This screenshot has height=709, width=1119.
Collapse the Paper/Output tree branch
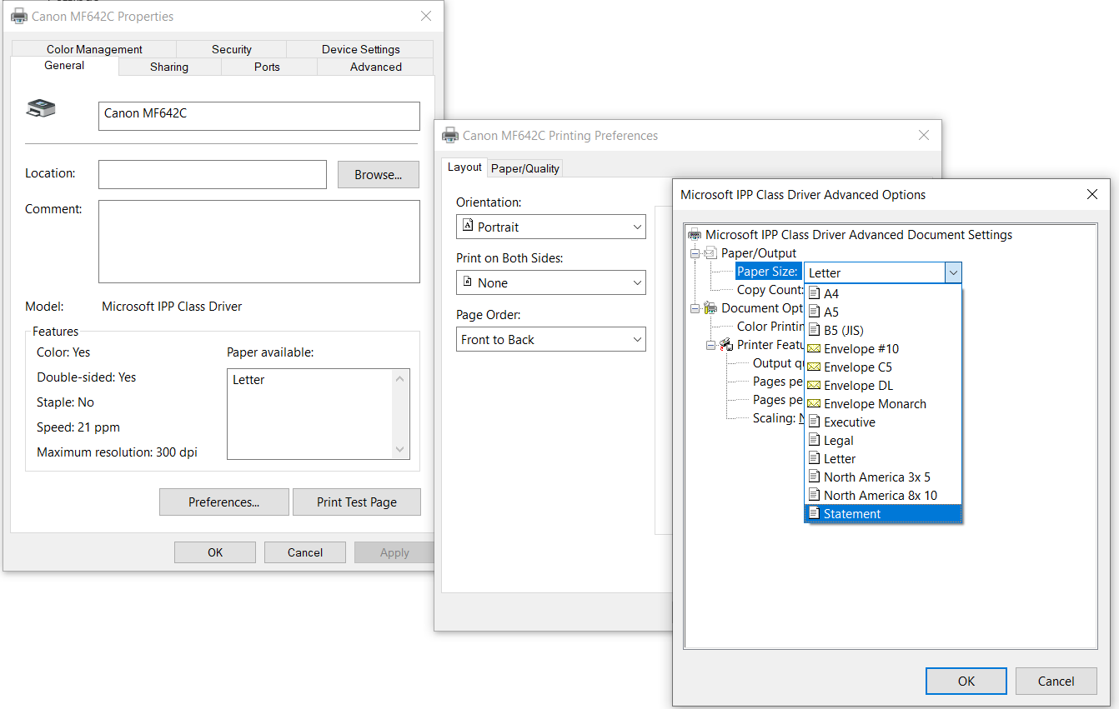(695, 252)
